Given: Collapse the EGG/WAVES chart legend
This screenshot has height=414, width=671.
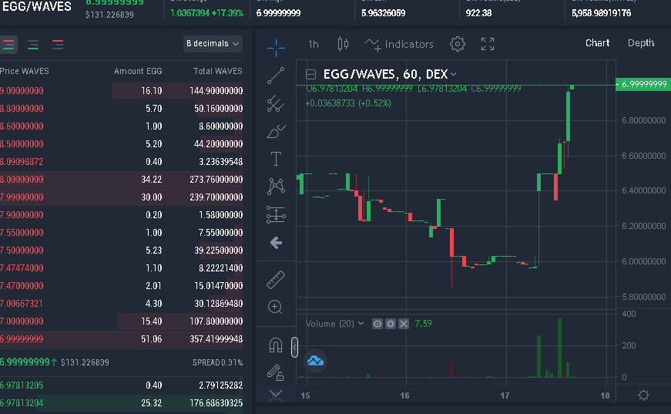Looking at the screenshot, I should coord(310,75).
